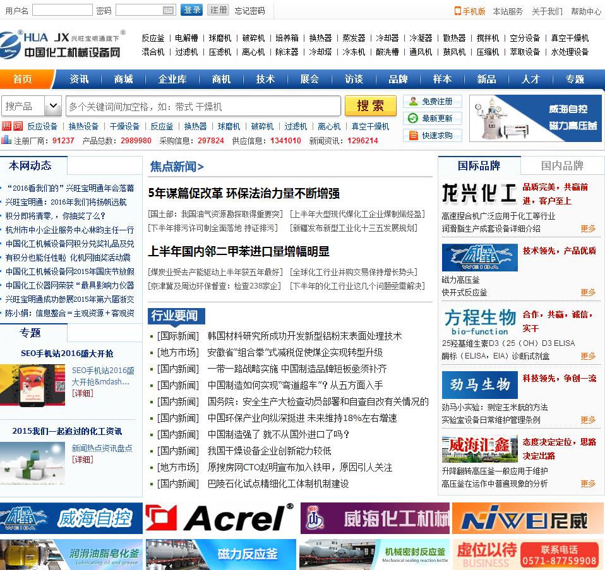The image size is (605, 570).
Task: Switch to the 国际品牌 tab
Action: pos(479,166)
